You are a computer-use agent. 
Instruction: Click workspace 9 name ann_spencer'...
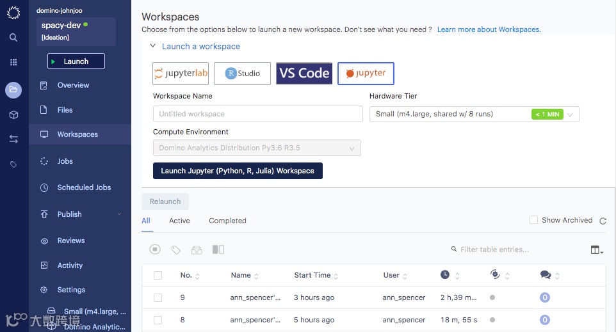point(255,297)
